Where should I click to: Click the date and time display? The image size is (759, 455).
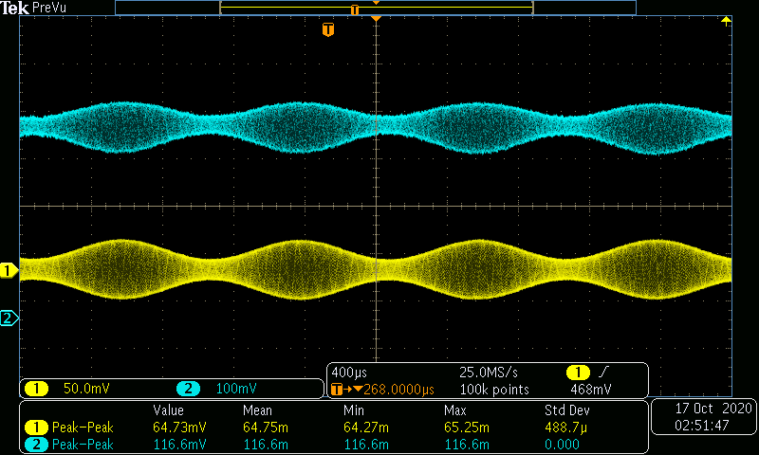tap(705, 417)
